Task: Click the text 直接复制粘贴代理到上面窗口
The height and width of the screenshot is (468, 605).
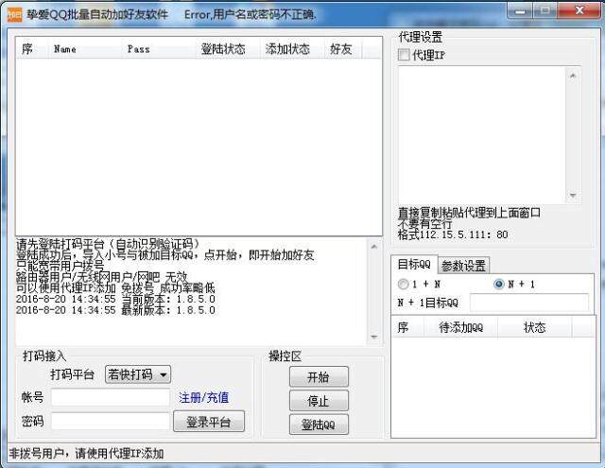Action: tap(469, 213)
